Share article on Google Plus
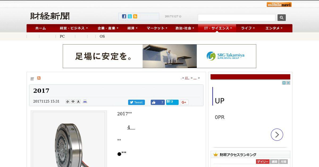Screen dimensions: 319x167 pos(184,102)
